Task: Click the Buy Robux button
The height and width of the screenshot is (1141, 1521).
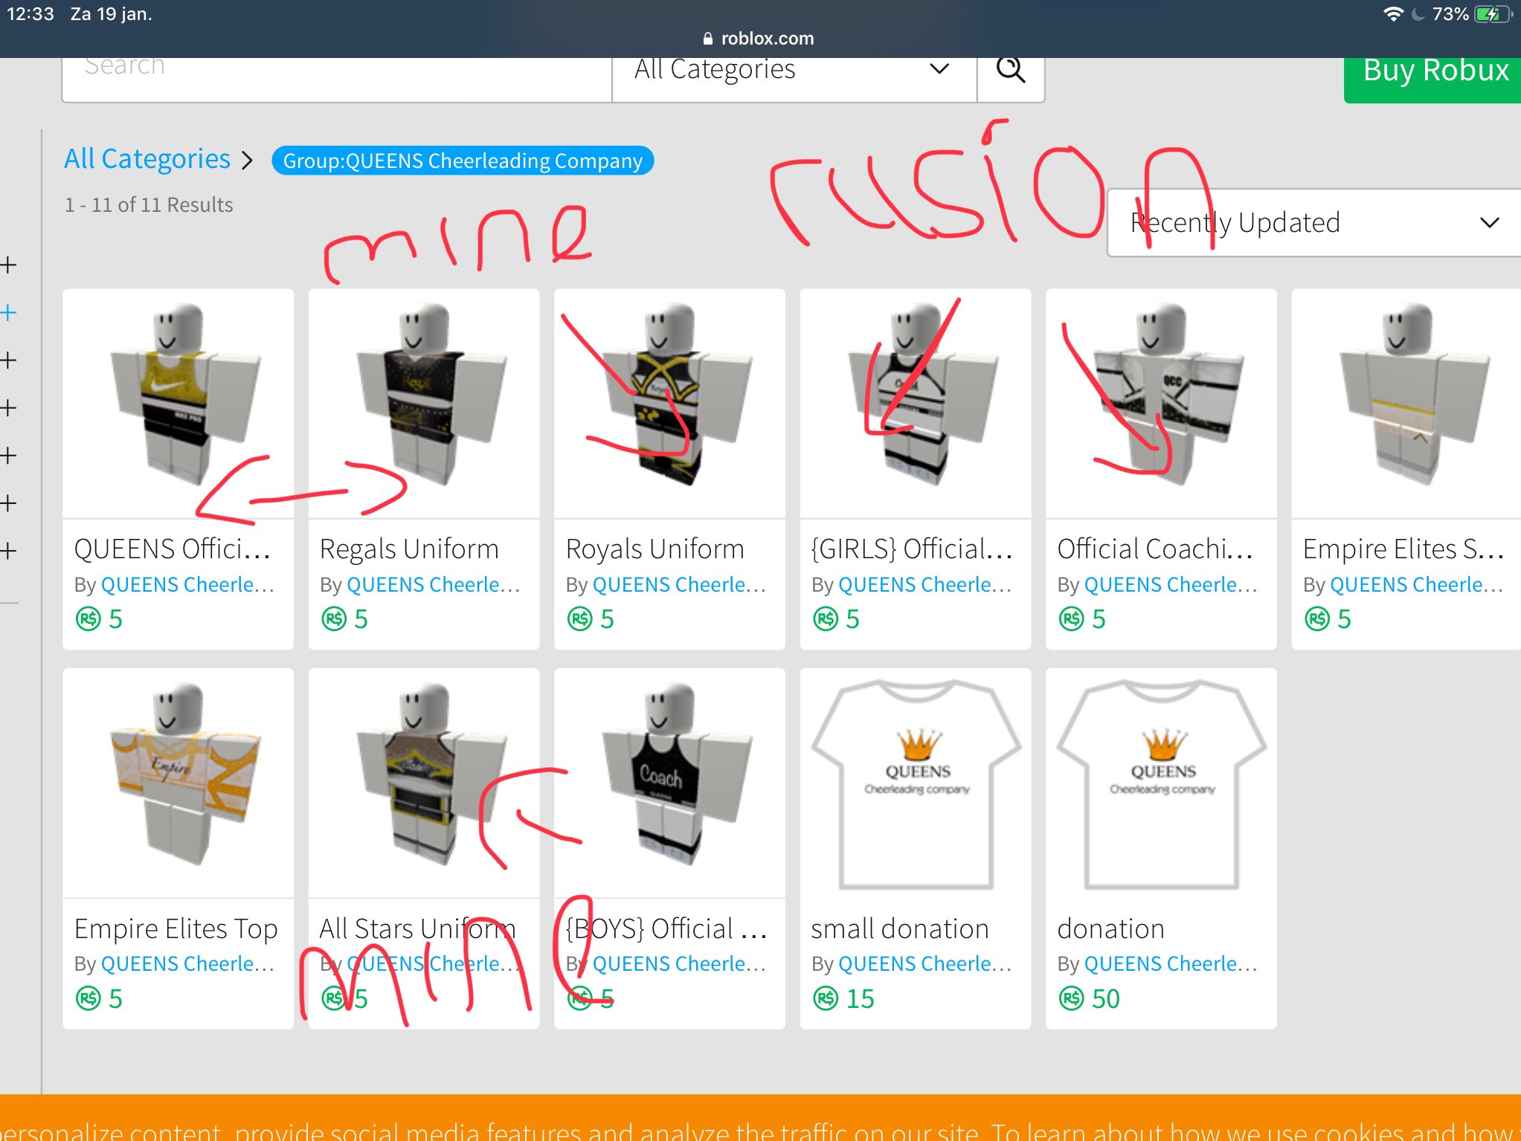Action: tap(1434, 74)
